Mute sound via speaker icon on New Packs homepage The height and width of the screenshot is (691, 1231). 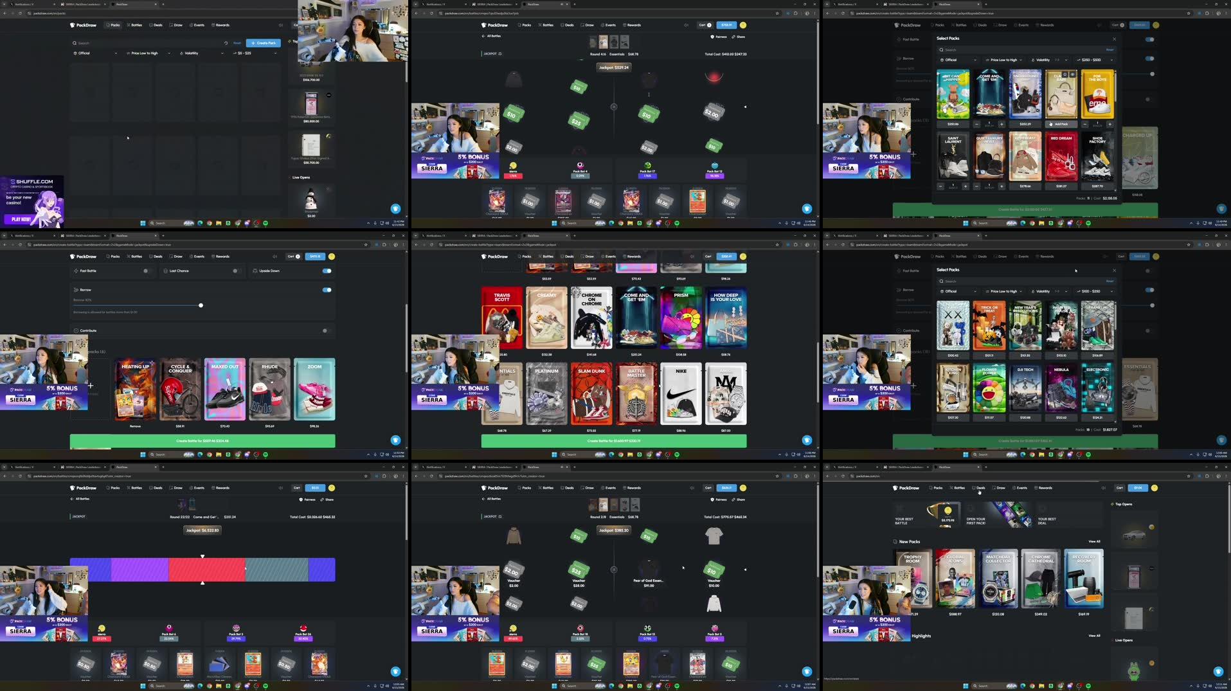1103,488
